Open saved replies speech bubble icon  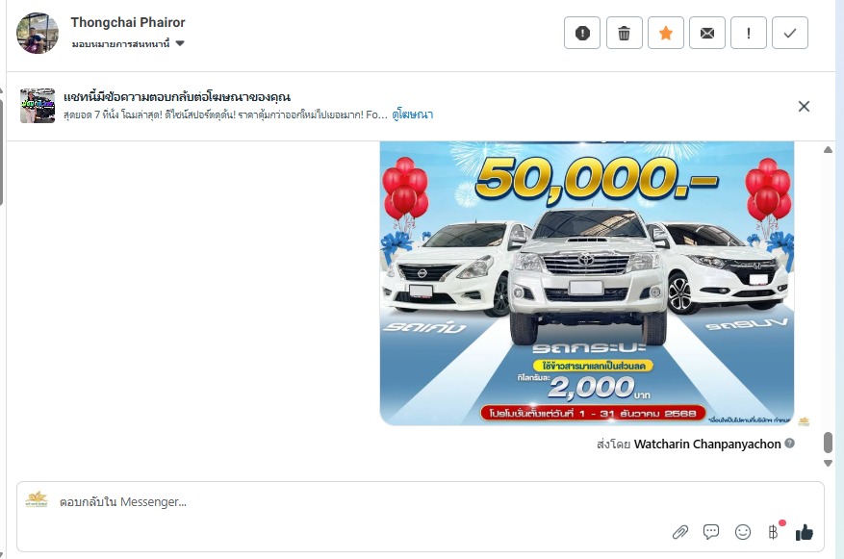click(711, 531)
